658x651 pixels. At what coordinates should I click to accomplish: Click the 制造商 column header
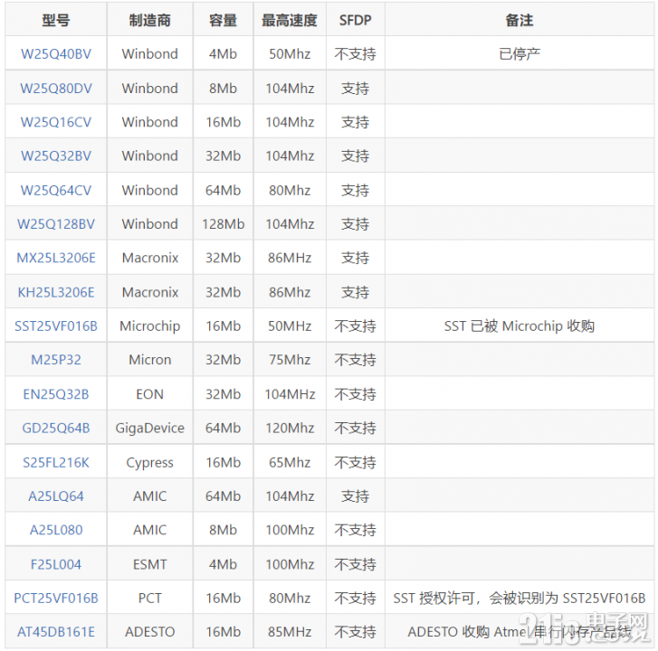click(x=150, y=20)
